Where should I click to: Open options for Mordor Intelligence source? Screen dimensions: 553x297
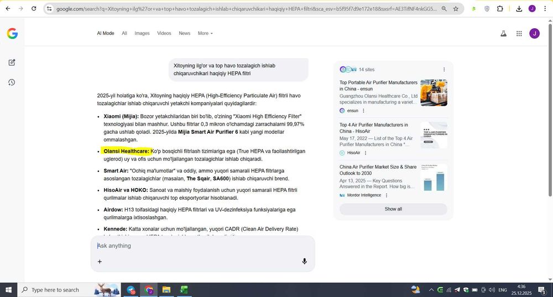pyautogui.click(x=387, y=195)
